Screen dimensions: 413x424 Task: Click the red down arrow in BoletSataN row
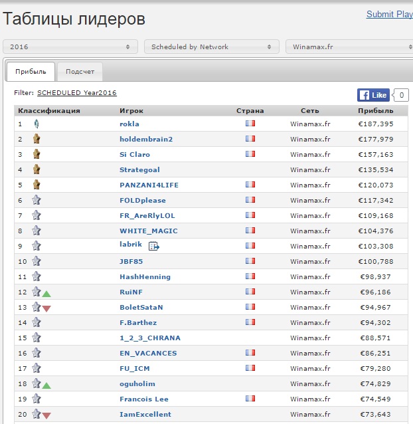pyautogui.click(x=46, y=308)
